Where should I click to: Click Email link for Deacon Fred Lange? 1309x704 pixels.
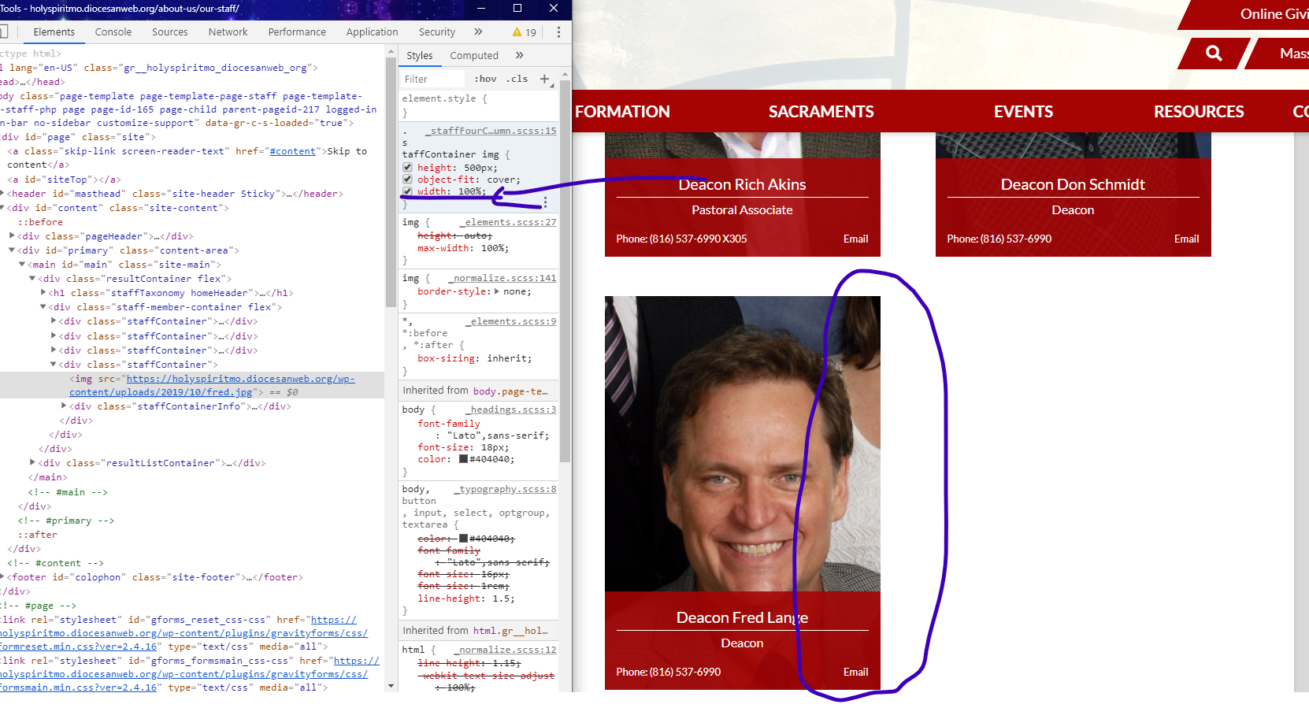point(855,672)
